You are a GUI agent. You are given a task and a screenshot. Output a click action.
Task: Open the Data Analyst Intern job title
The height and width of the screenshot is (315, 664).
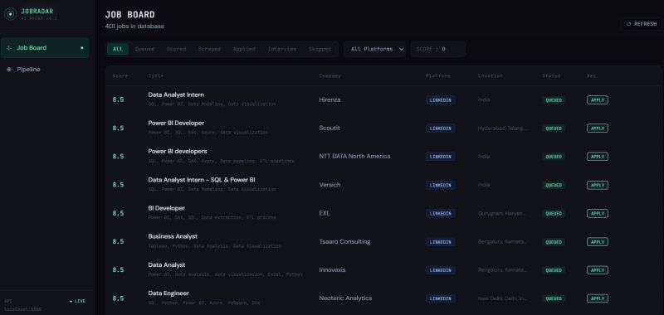(176, 94)
